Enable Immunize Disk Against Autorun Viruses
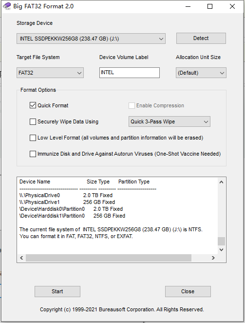Screen dimensions: 245x323 (33, 154)
